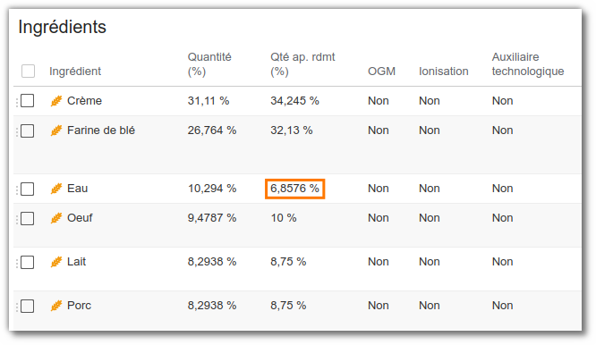Click the wheat icon beside Farine de blé

[x=56, y=130]
